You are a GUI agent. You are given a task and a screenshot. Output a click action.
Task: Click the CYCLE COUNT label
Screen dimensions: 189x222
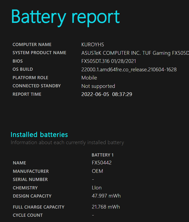(x=28, y=215)
